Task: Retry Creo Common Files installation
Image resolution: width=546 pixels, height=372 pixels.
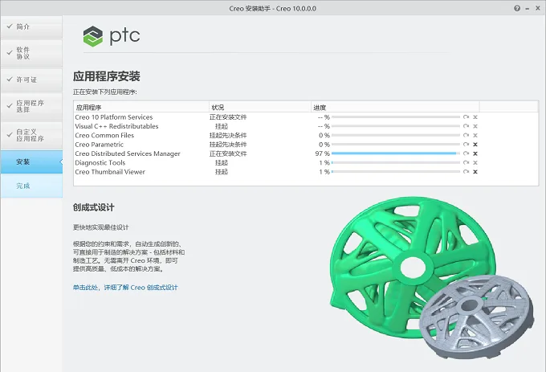Action: point(466,135)
